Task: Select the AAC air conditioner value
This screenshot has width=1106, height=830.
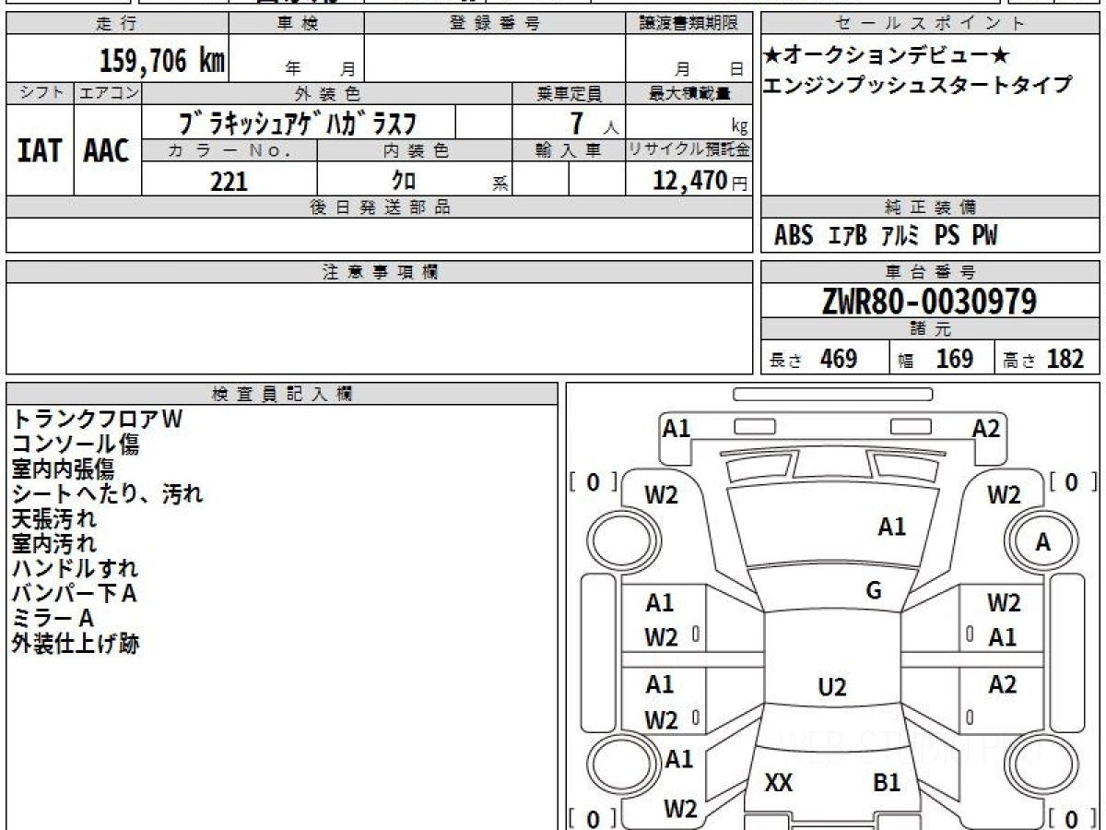Action: click(x=107, y=150)
